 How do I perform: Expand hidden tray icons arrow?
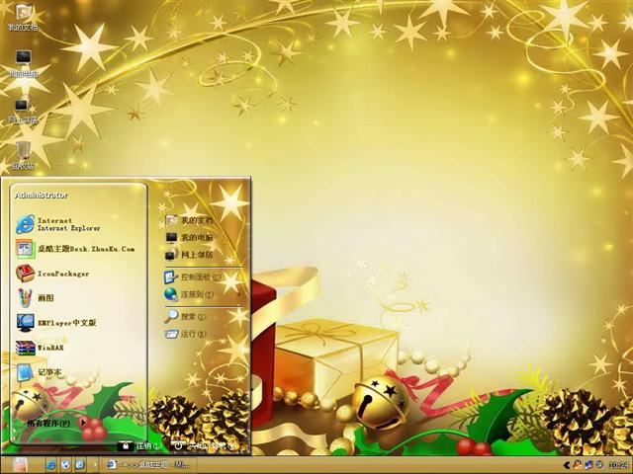click(566, 465)
